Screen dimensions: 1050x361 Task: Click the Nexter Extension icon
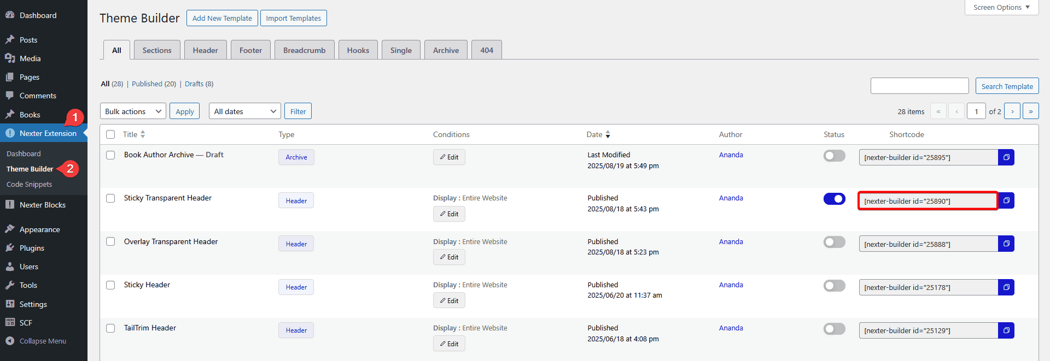point(10,133)
